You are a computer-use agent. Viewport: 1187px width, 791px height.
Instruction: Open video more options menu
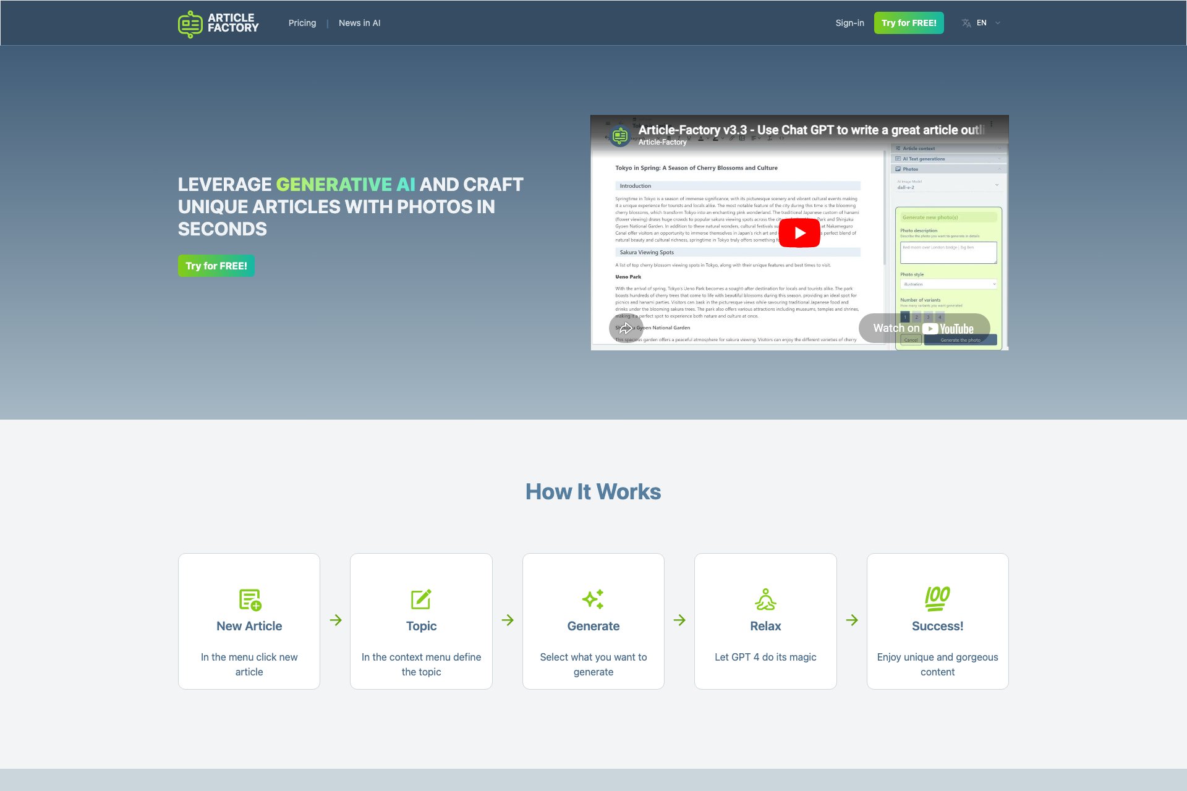point(991,124)
